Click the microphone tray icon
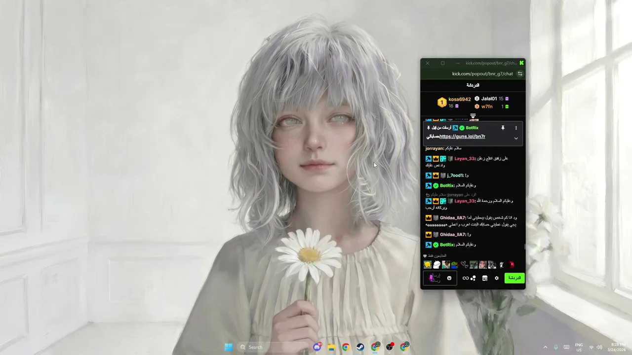Image resolution: width=632 pixels, height=355 pixels. pos(556,347)
